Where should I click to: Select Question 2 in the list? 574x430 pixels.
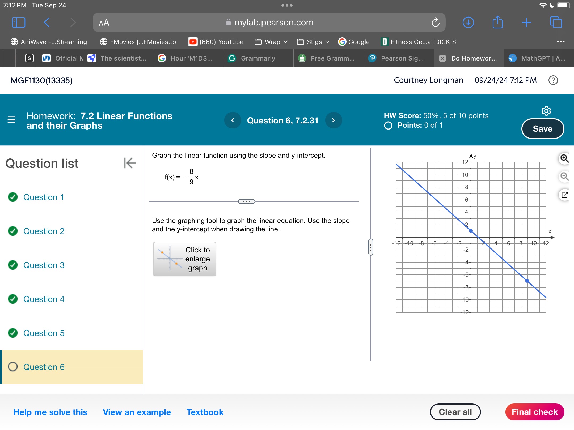pyautogui.click(x=44, y=231)
